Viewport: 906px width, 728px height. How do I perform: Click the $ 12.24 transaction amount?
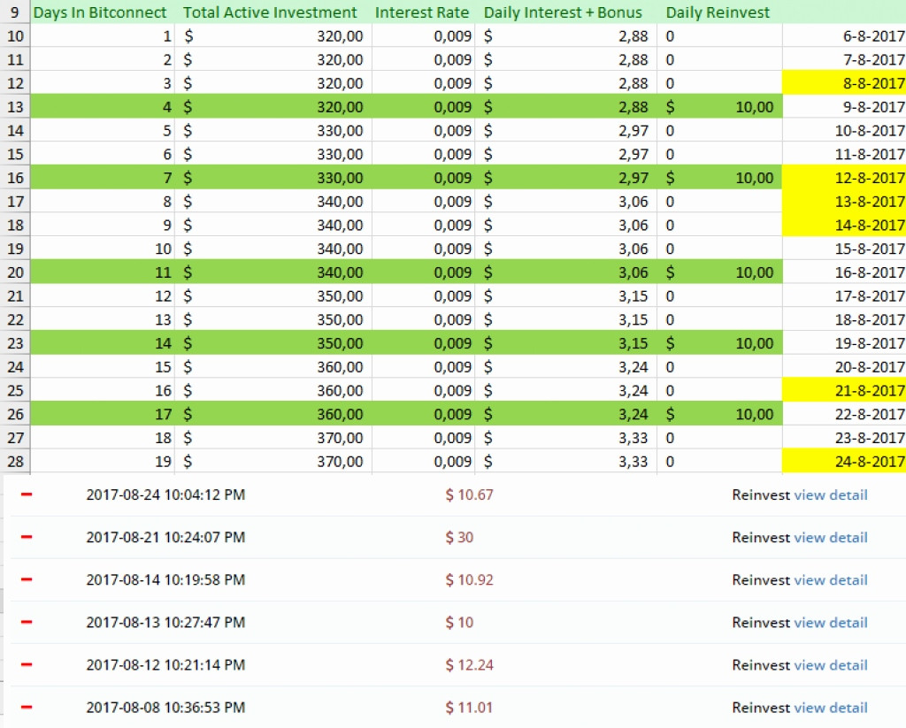pyautogui.click(x=469, y=665)
